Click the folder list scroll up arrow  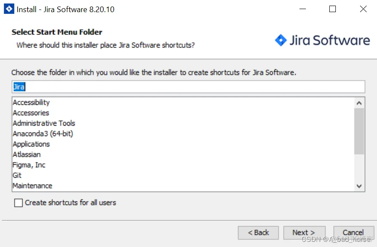point(359,103)
